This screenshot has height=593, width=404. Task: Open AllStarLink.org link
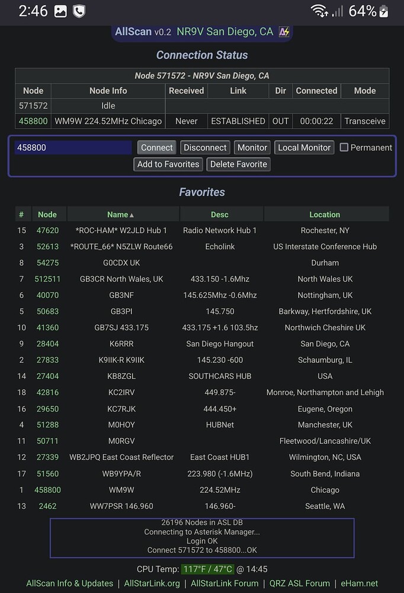(152, 583)
